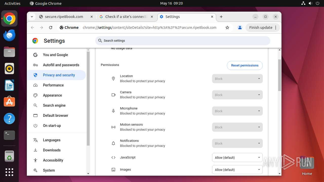
Task: Reload the current page
Action: tap(51, 28)
